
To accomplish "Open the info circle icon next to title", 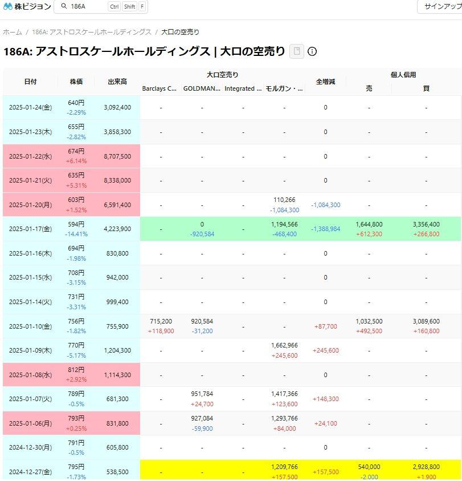I will pyautogui.click(x=312, y=51).
